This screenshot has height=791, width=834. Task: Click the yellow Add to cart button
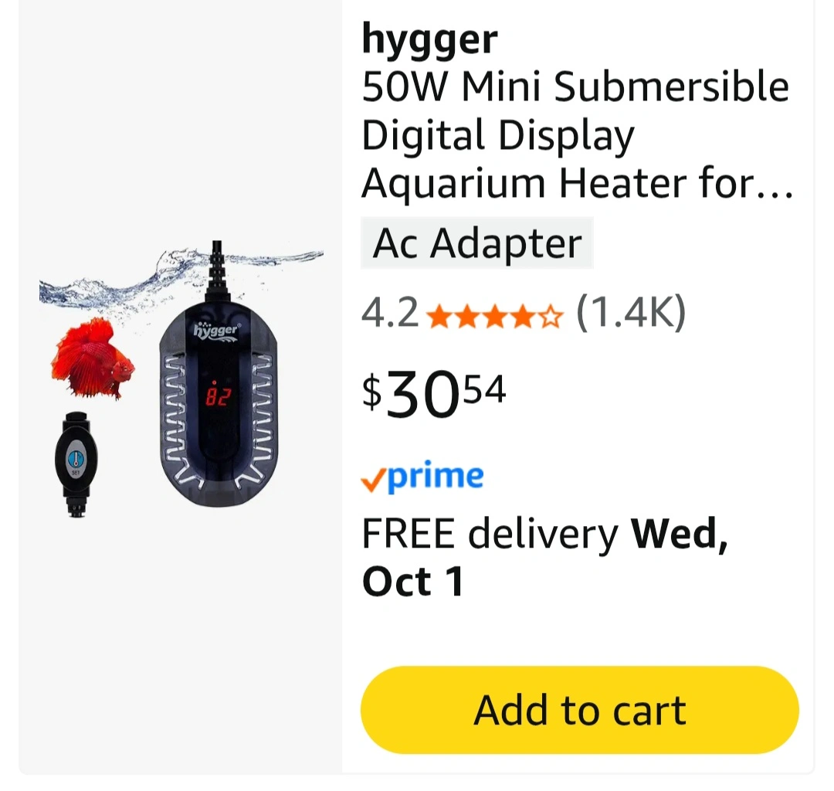(579, 710)
